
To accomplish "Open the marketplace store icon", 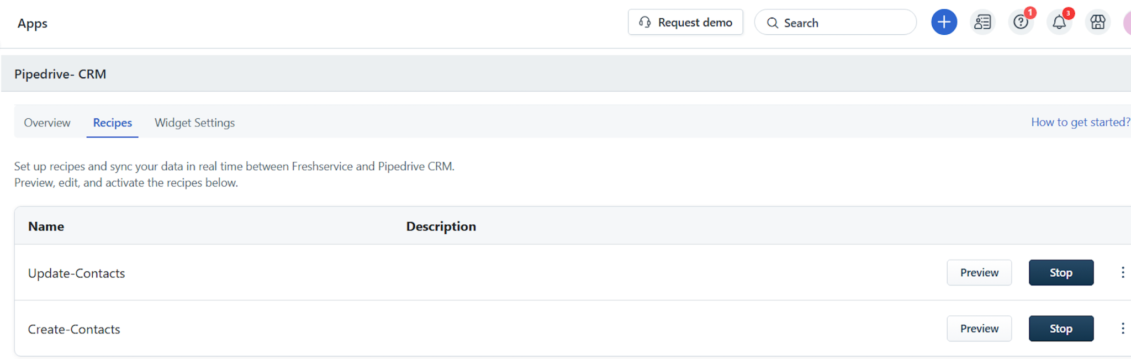I will point(1098,22).
